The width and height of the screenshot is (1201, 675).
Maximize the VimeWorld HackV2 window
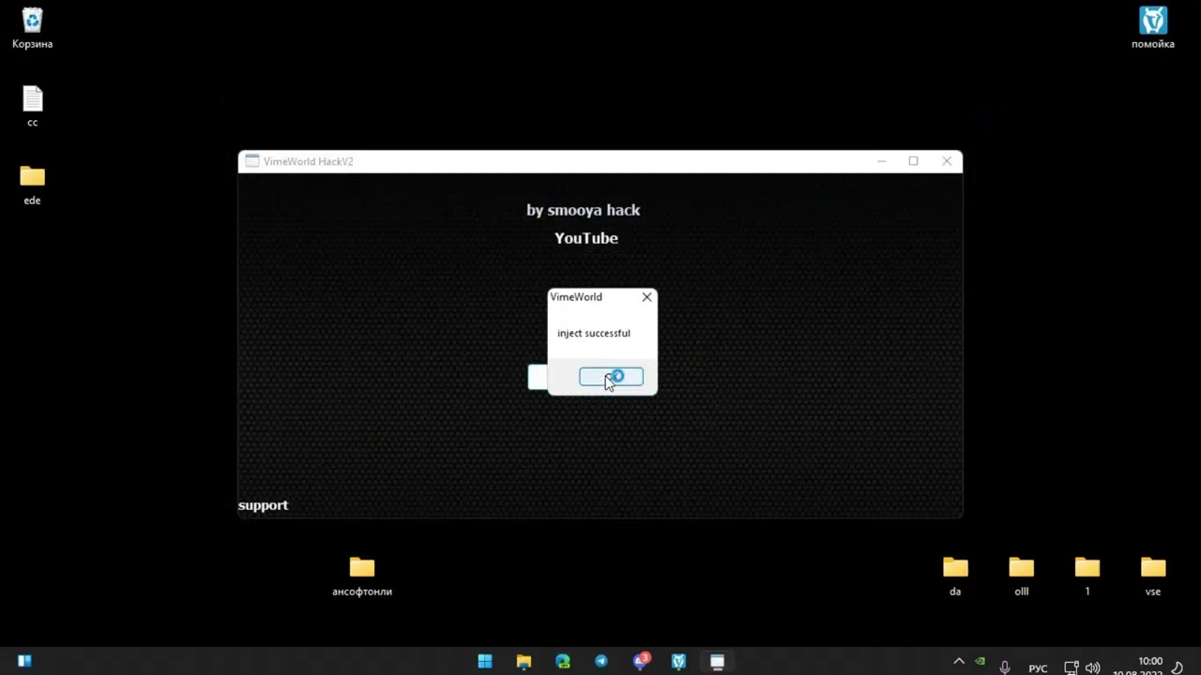[913, 161]
